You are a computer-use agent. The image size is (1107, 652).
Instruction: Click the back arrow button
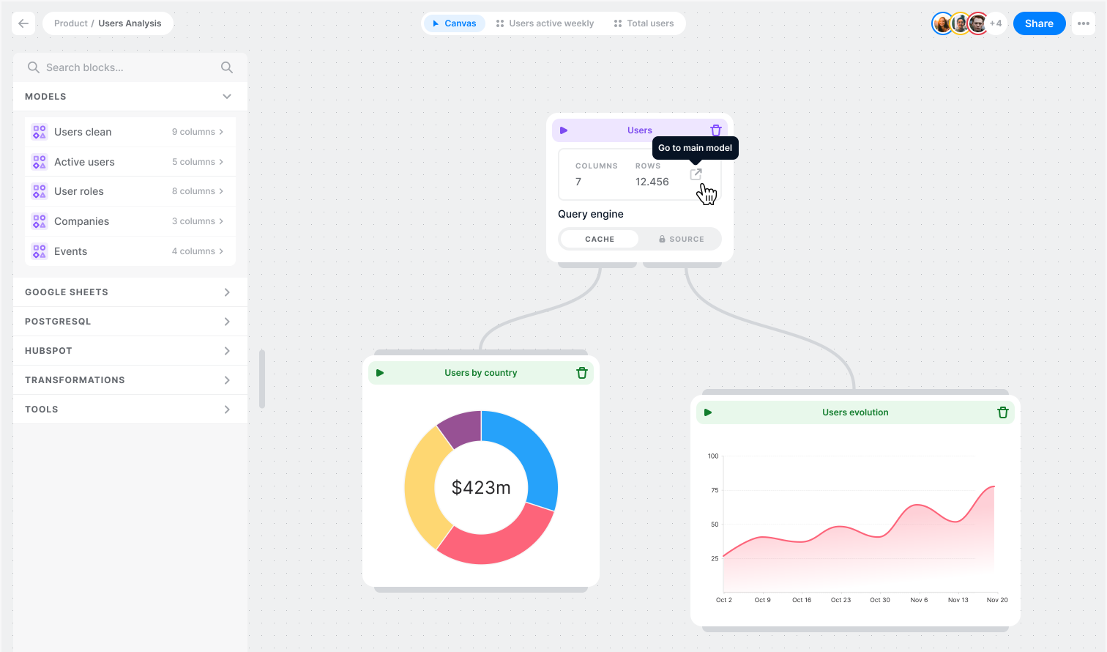pyautogui.click(x=23, y=23)
